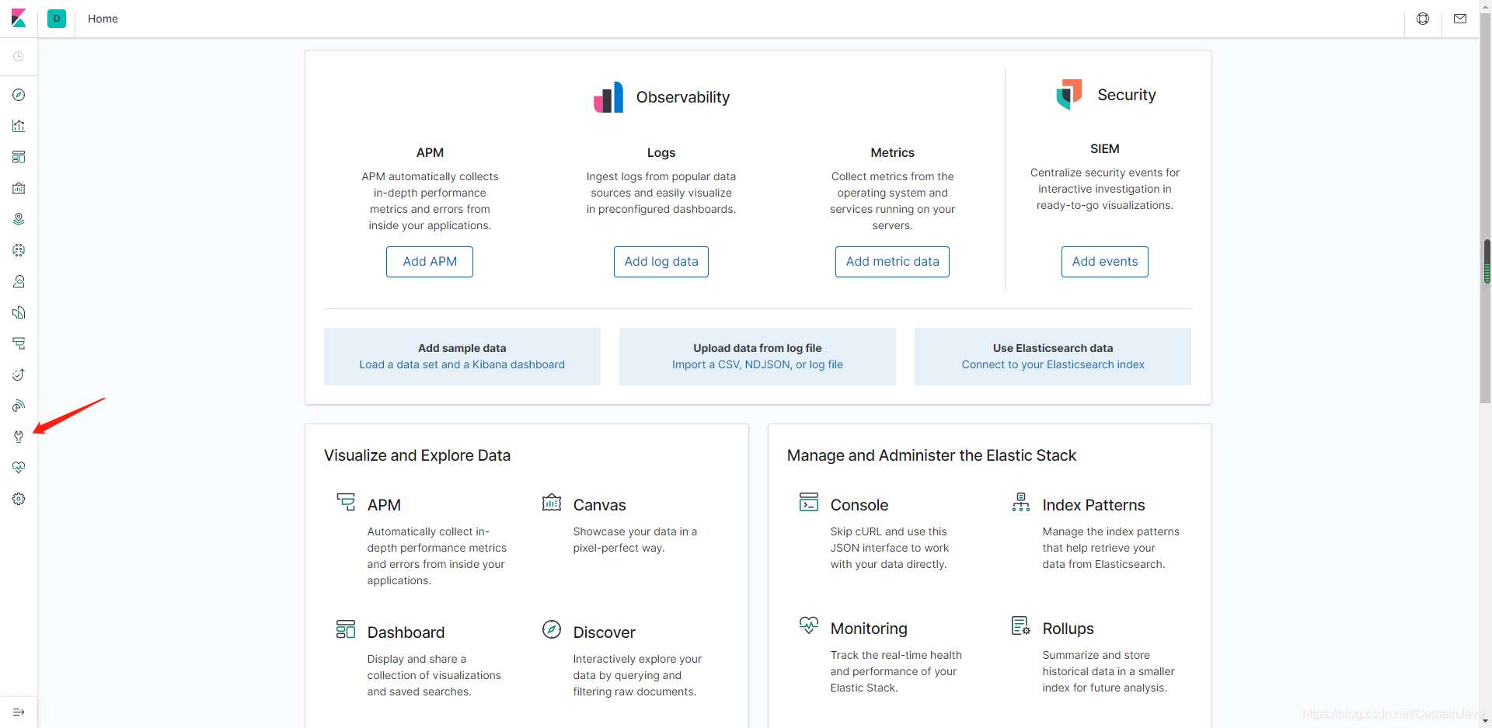Open Dashboard icon in sidebar

point(19,157)
